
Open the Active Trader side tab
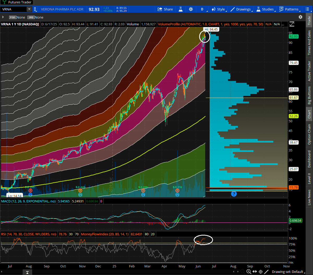[309, 71]
